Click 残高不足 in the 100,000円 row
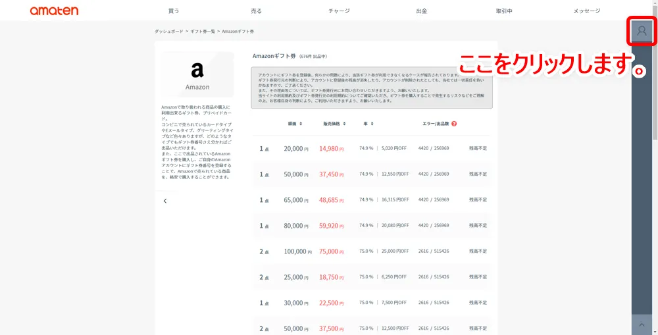658x335 pixels. 478,251
